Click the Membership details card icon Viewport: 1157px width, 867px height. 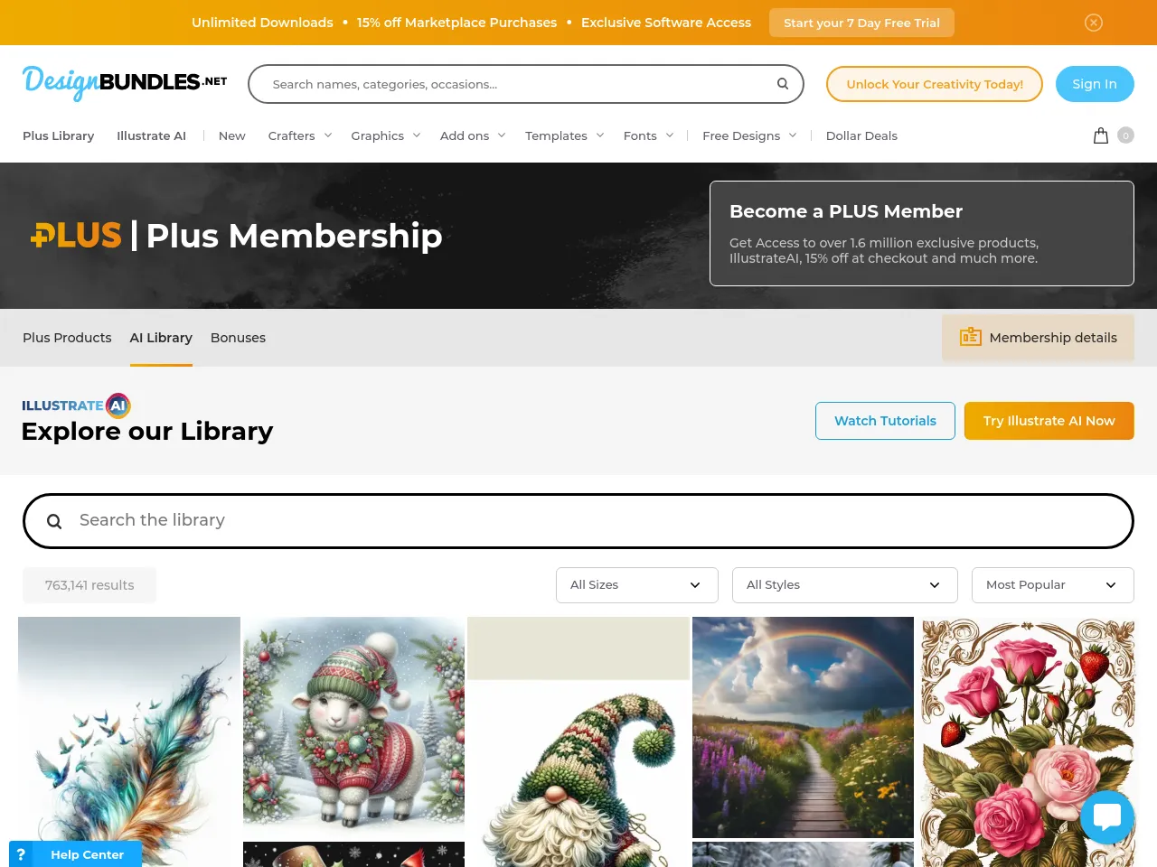[971, 337]
